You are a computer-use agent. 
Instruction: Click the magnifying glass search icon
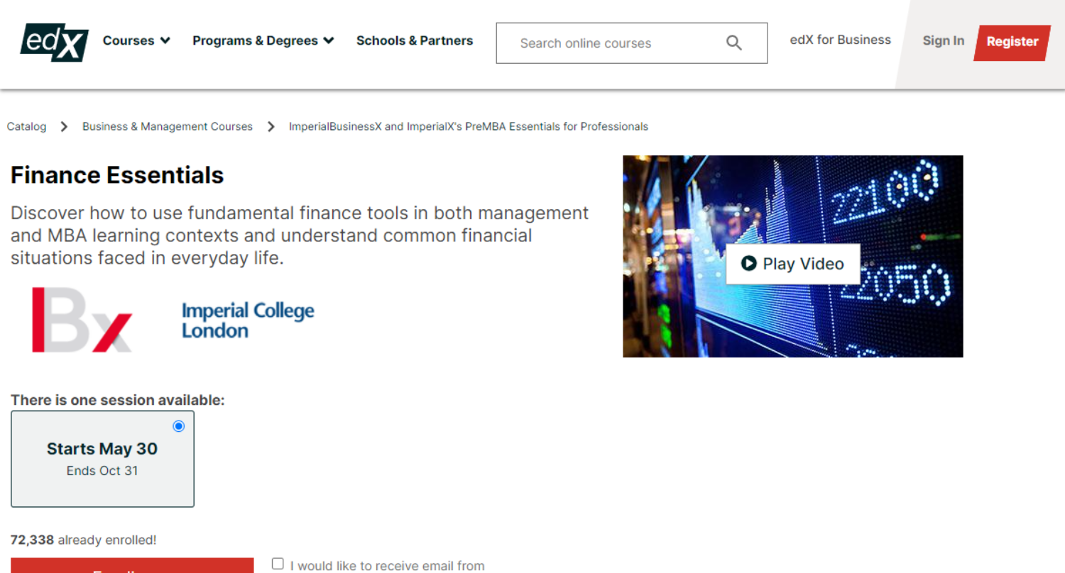734,43
